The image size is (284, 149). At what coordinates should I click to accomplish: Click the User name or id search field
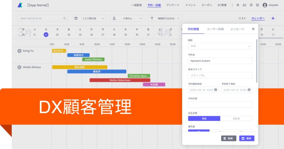point(43,18)
